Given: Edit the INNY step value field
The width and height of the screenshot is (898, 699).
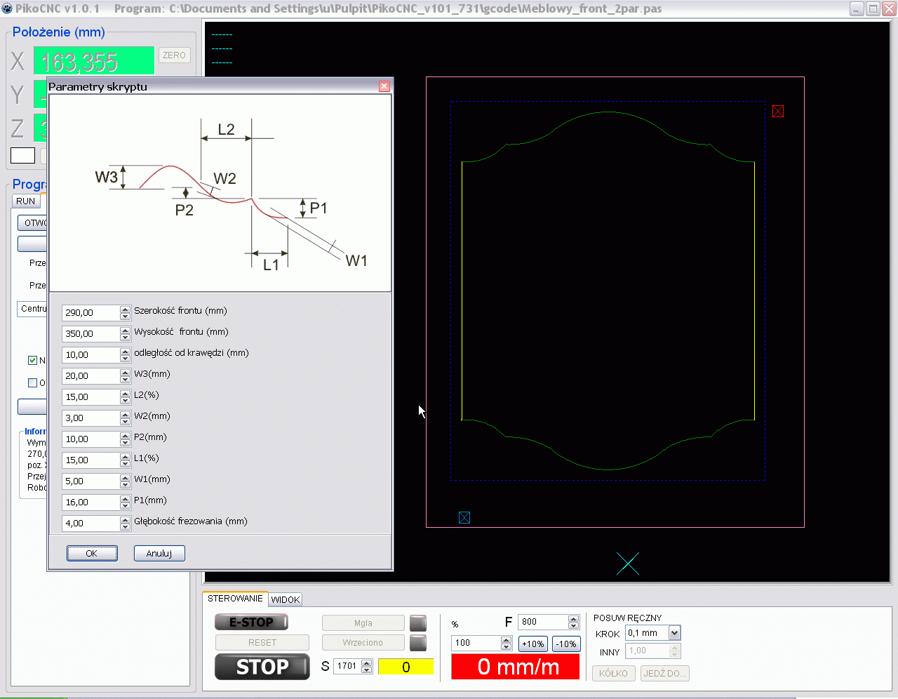Looking at the screenshot, I should (x=647, y=651).
